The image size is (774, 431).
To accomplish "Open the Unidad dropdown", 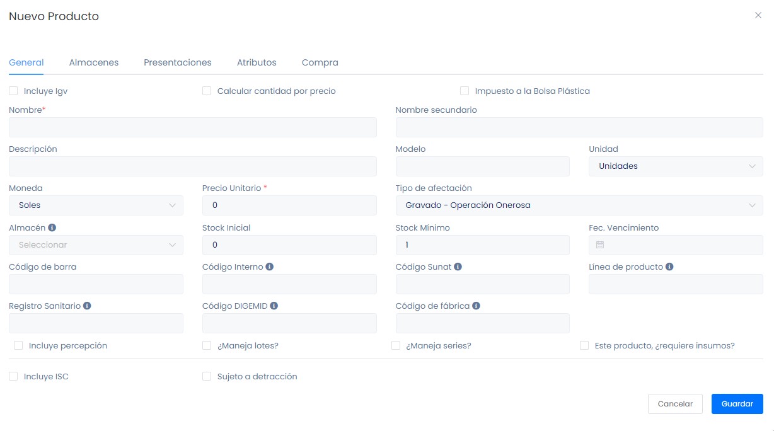I will pos(676,166).
